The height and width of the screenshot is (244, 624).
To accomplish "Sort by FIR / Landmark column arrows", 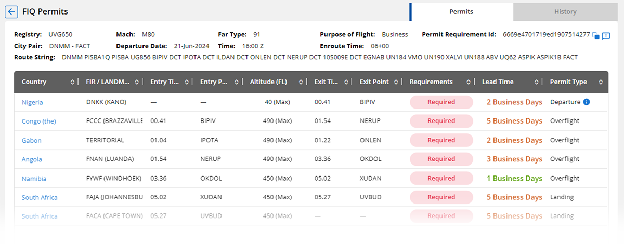I will pyautogui.click(x=137, y=82).
